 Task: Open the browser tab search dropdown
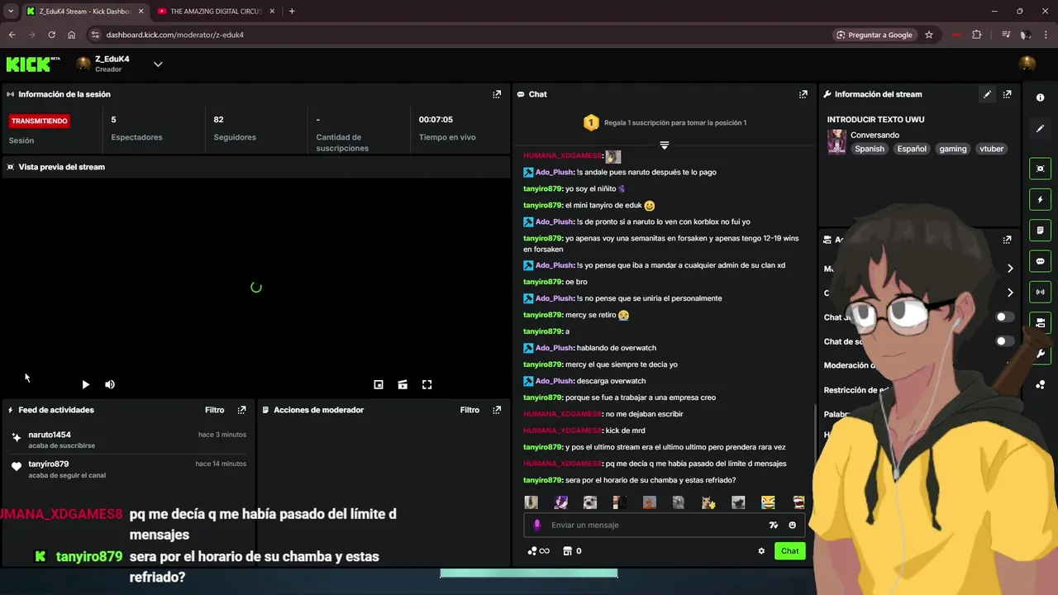(11, 11)
